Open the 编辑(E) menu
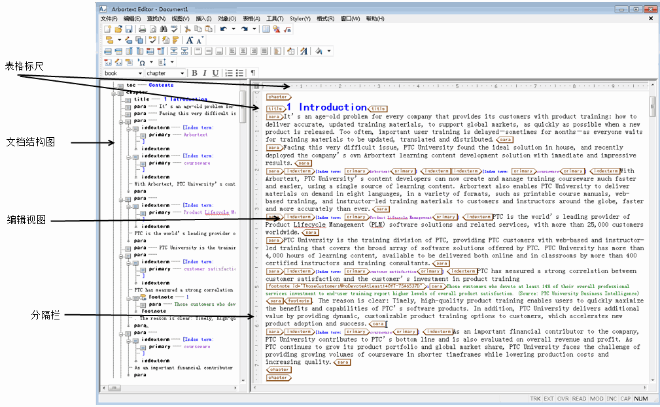 tap(132, 18)
